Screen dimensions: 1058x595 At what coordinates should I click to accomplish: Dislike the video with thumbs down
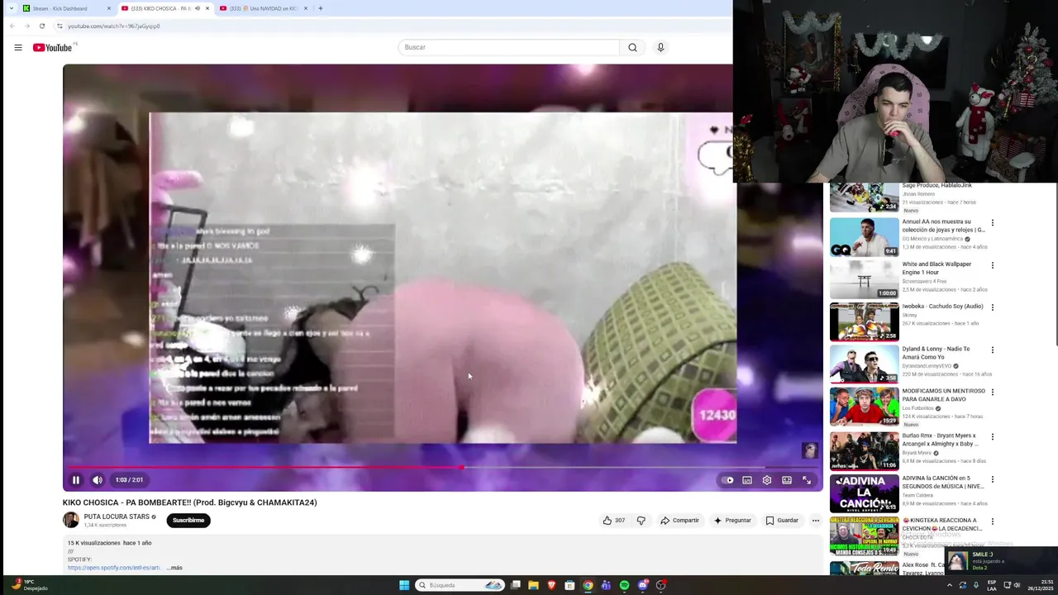point(641,521)
